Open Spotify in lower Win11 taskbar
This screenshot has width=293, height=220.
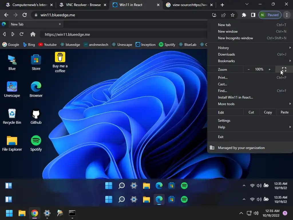(x=184, y=199)
